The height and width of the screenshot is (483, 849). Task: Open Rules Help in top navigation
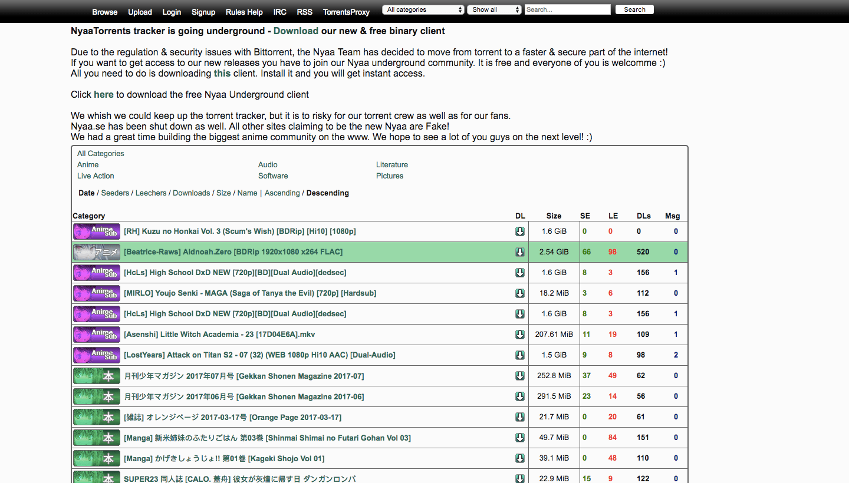tap(244, 12)
